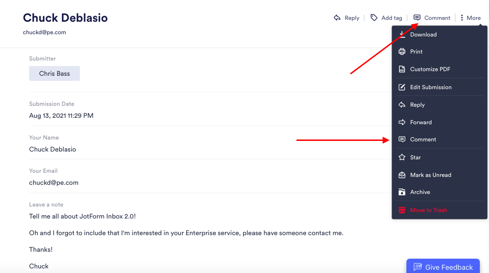Click the Comment bubble icon in header
490x273 pixels.
tap(417, 18)
